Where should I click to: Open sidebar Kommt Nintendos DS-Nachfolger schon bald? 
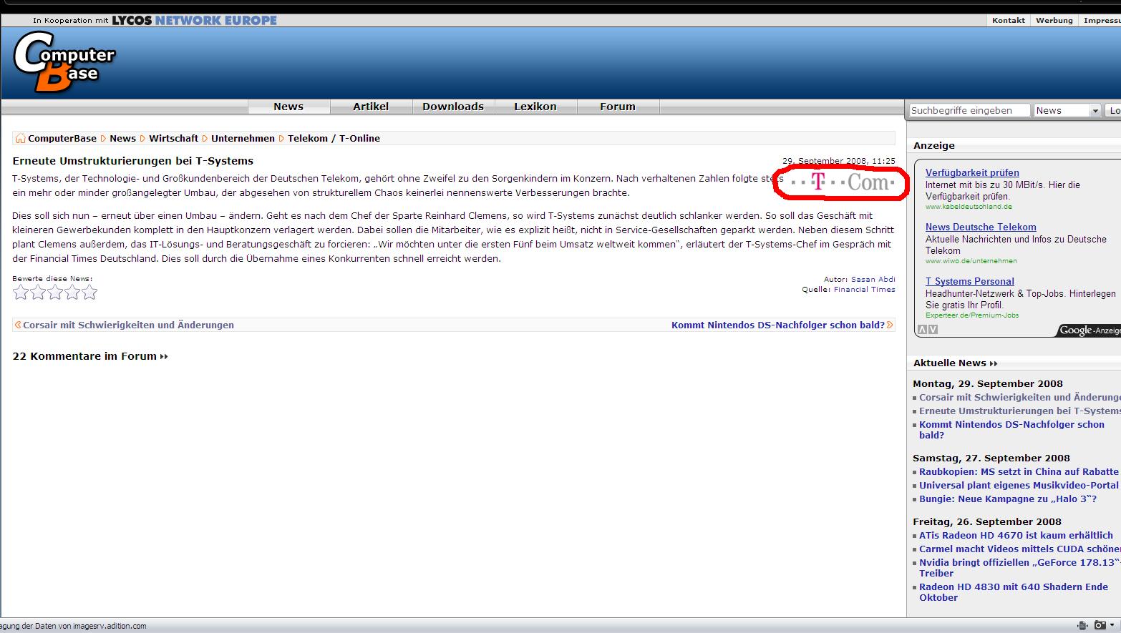1011,430
